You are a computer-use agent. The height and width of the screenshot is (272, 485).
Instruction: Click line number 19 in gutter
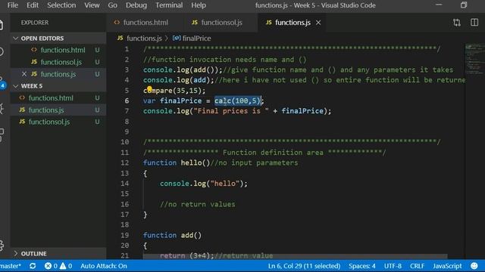pyautogui.click(x=124, y=235)
